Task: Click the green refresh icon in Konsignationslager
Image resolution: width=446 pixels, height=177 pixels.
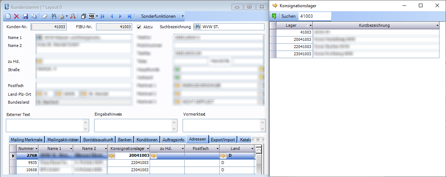Action: (x=275, y=16)
